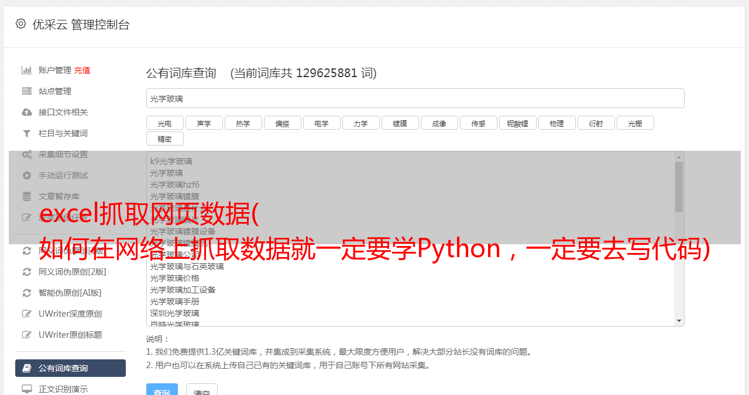Select the 衍射 tag
Viewport: 749px width, 395px height.
[x=596, y=123]
